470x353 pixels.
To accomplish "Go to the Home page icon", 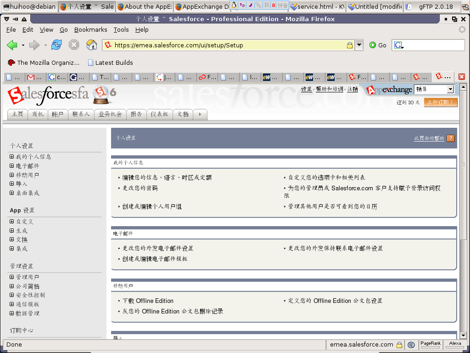I will [91, 45].
